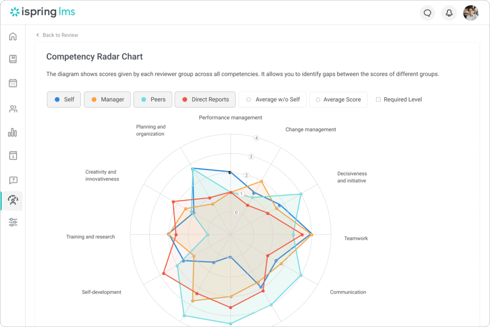The image size is (490, 327).
Task: Open the users icon in sidebar
Action: pos(13,109)
